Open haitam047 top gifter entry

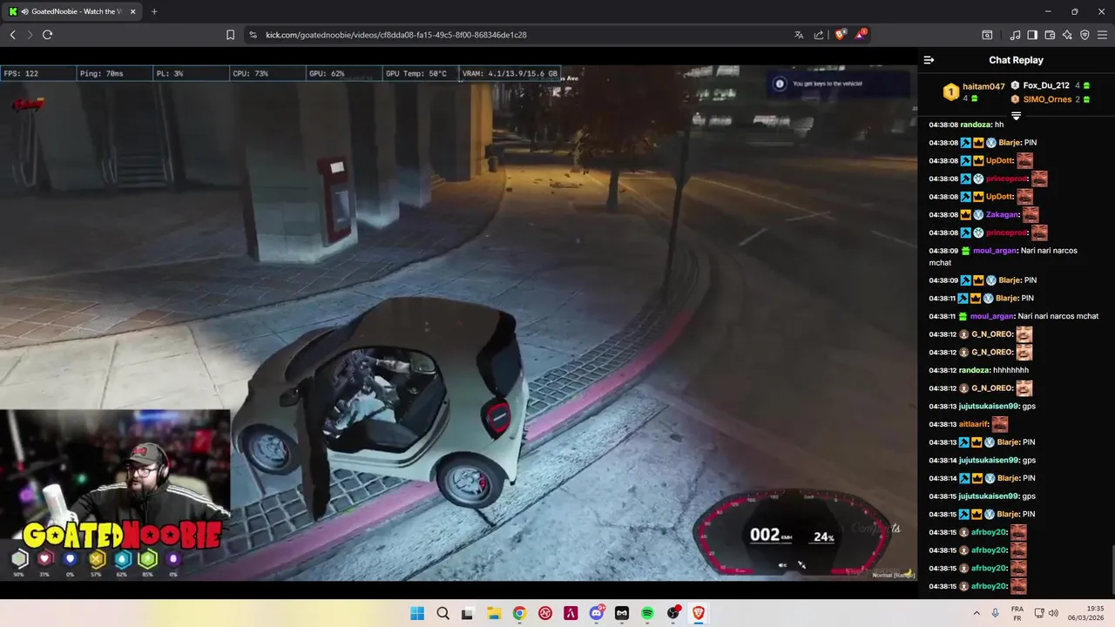point(975,91)
